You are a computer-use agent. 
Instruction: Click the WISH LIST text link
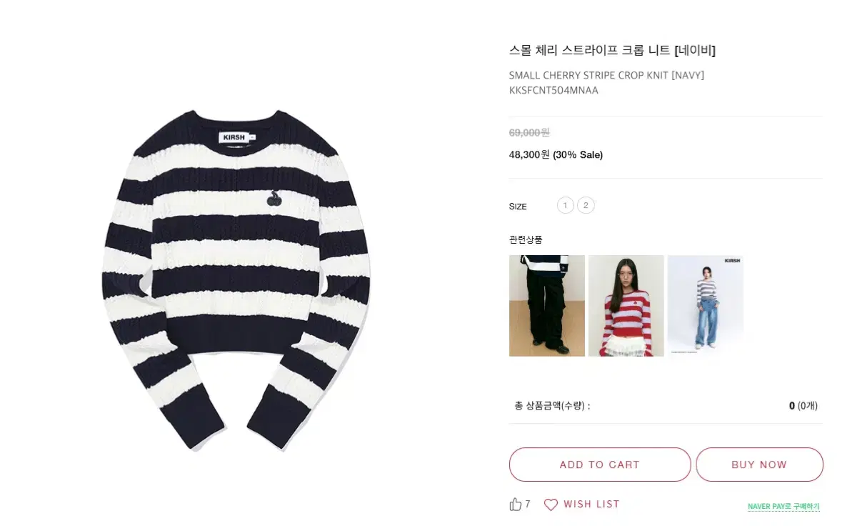click(591, 504)
